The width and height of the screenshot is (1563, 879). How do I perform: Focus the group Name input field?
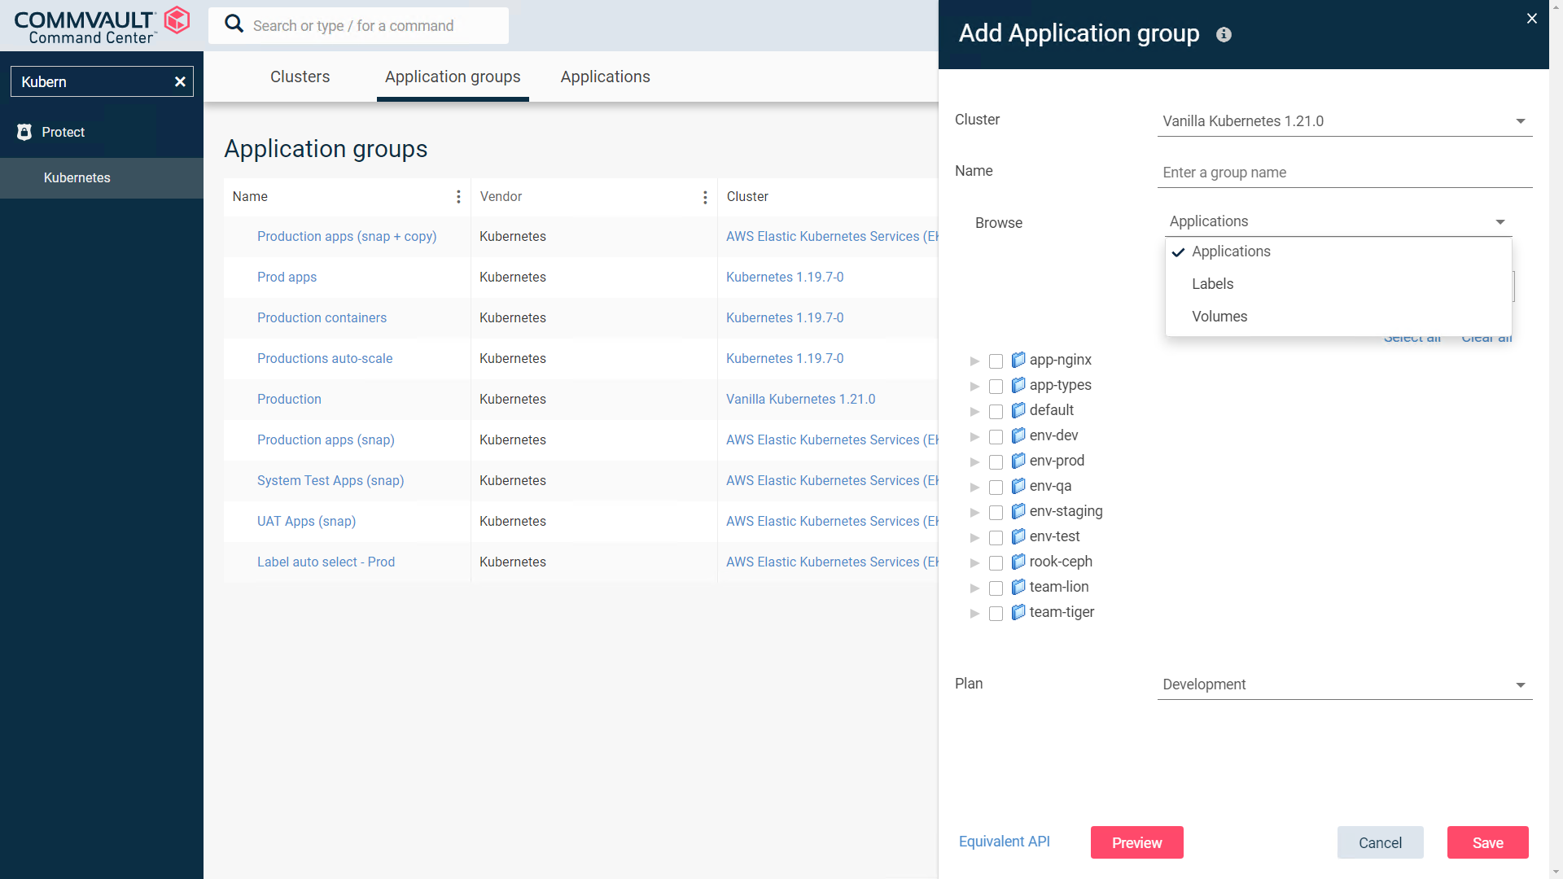1344,173
